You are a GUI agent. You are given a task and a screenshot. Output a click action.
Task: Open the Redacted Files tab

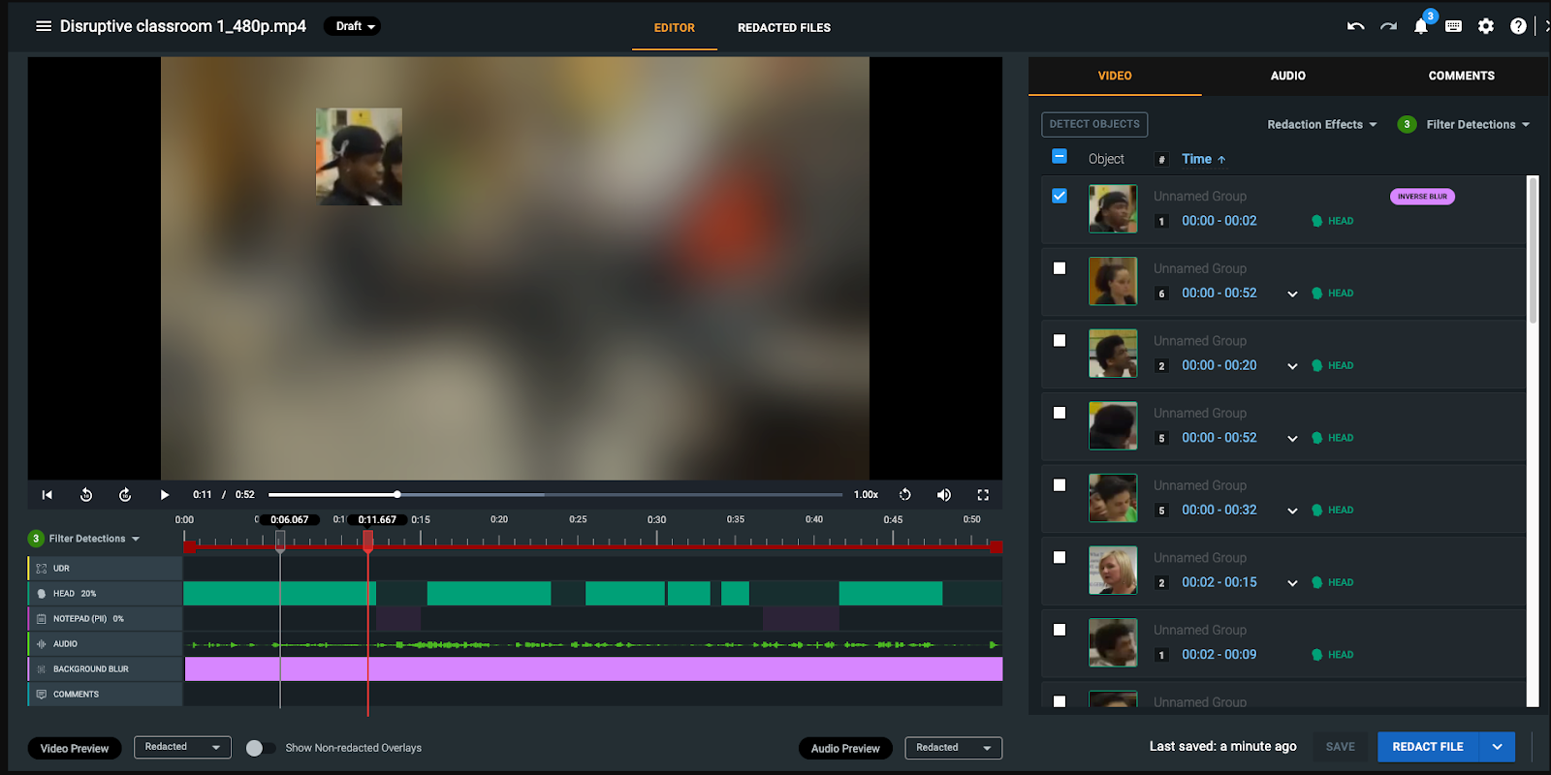click(x=783, y=28)
